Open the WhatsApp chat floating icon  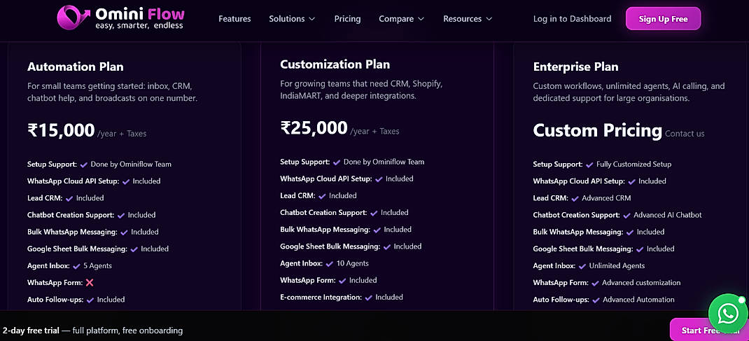[727, 314]
